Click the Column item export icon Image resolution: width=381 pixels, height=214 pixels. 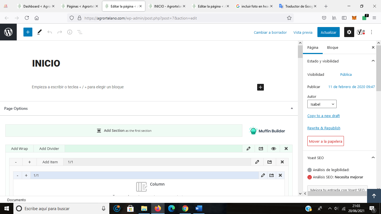pos(272,175)
